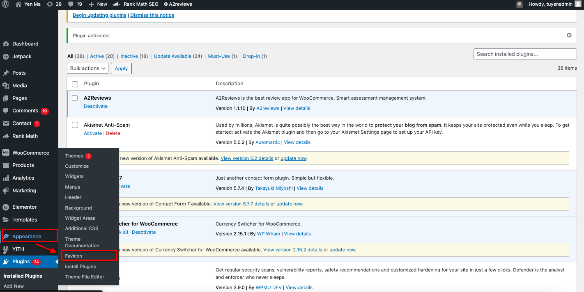Filter plugins by Inactive (18)

click(134, 56)
